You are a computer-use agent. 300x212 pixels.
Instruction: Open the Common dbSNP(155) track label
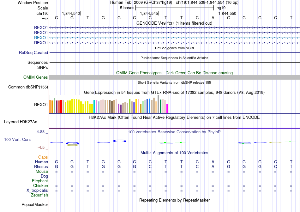tap(28, 87)
